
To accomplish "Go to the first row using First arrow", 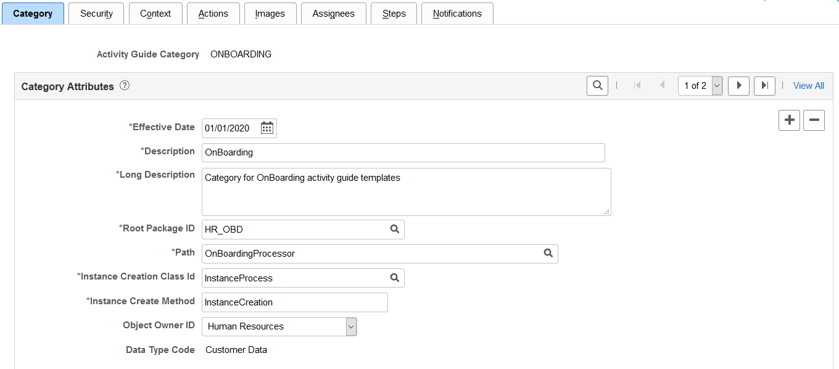I will coord(637,85).
